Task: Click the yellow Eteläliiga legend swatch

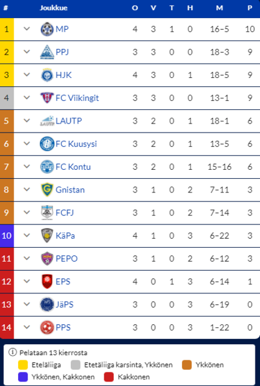Action: (23, 365)
